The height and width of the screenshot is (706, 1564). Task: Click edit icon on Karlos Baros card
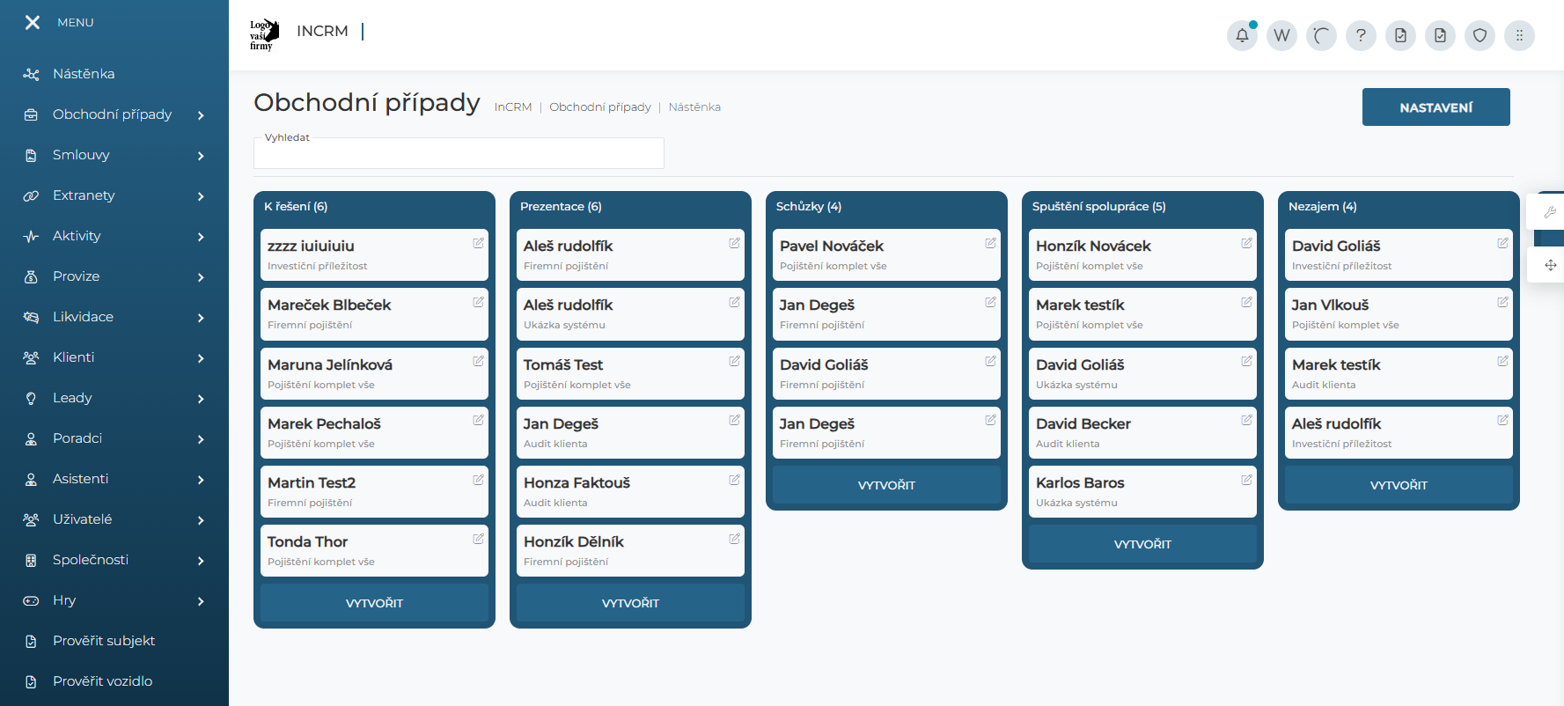[1246, 480]
